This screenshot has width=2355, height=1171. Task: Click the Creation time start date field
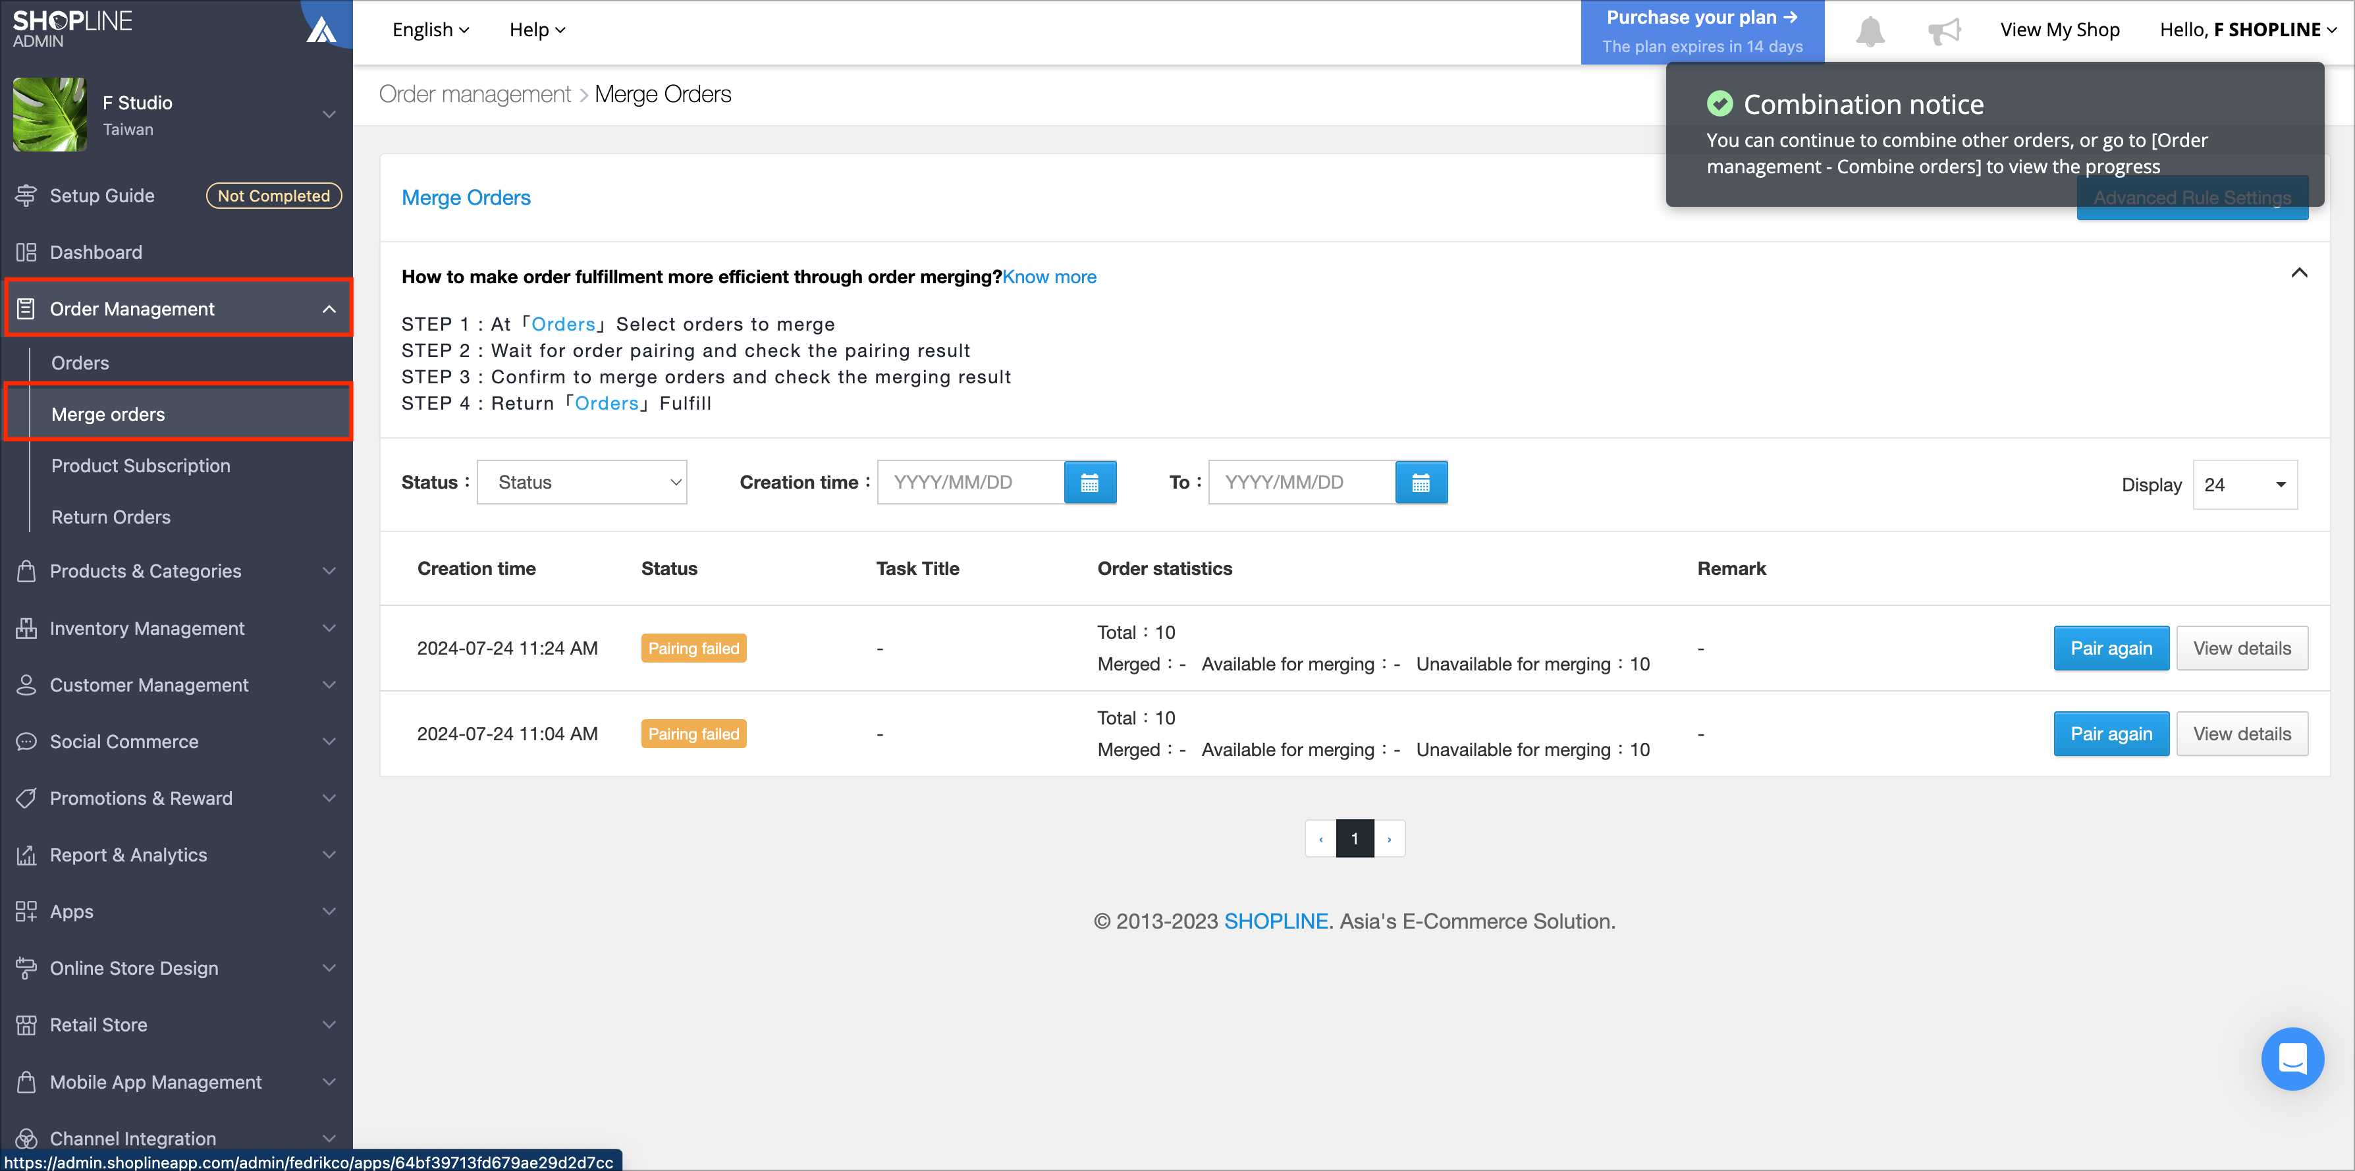point(971,483)
